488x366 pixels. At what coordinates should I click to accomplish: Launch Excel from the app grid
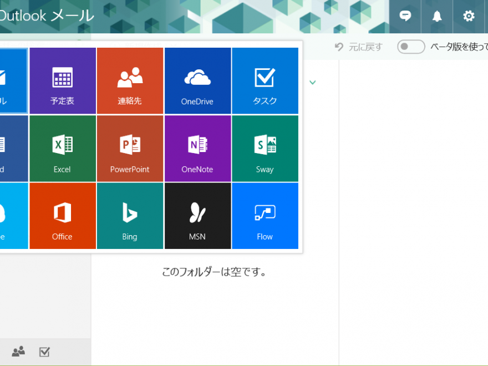[63, 149]
